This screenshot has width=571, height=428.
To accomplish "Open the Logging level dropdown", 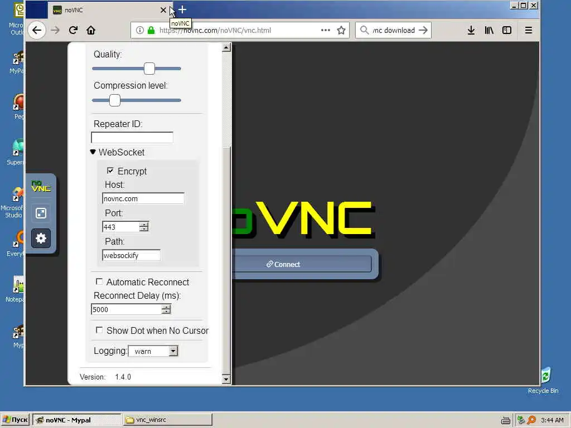I will [153, 351].
